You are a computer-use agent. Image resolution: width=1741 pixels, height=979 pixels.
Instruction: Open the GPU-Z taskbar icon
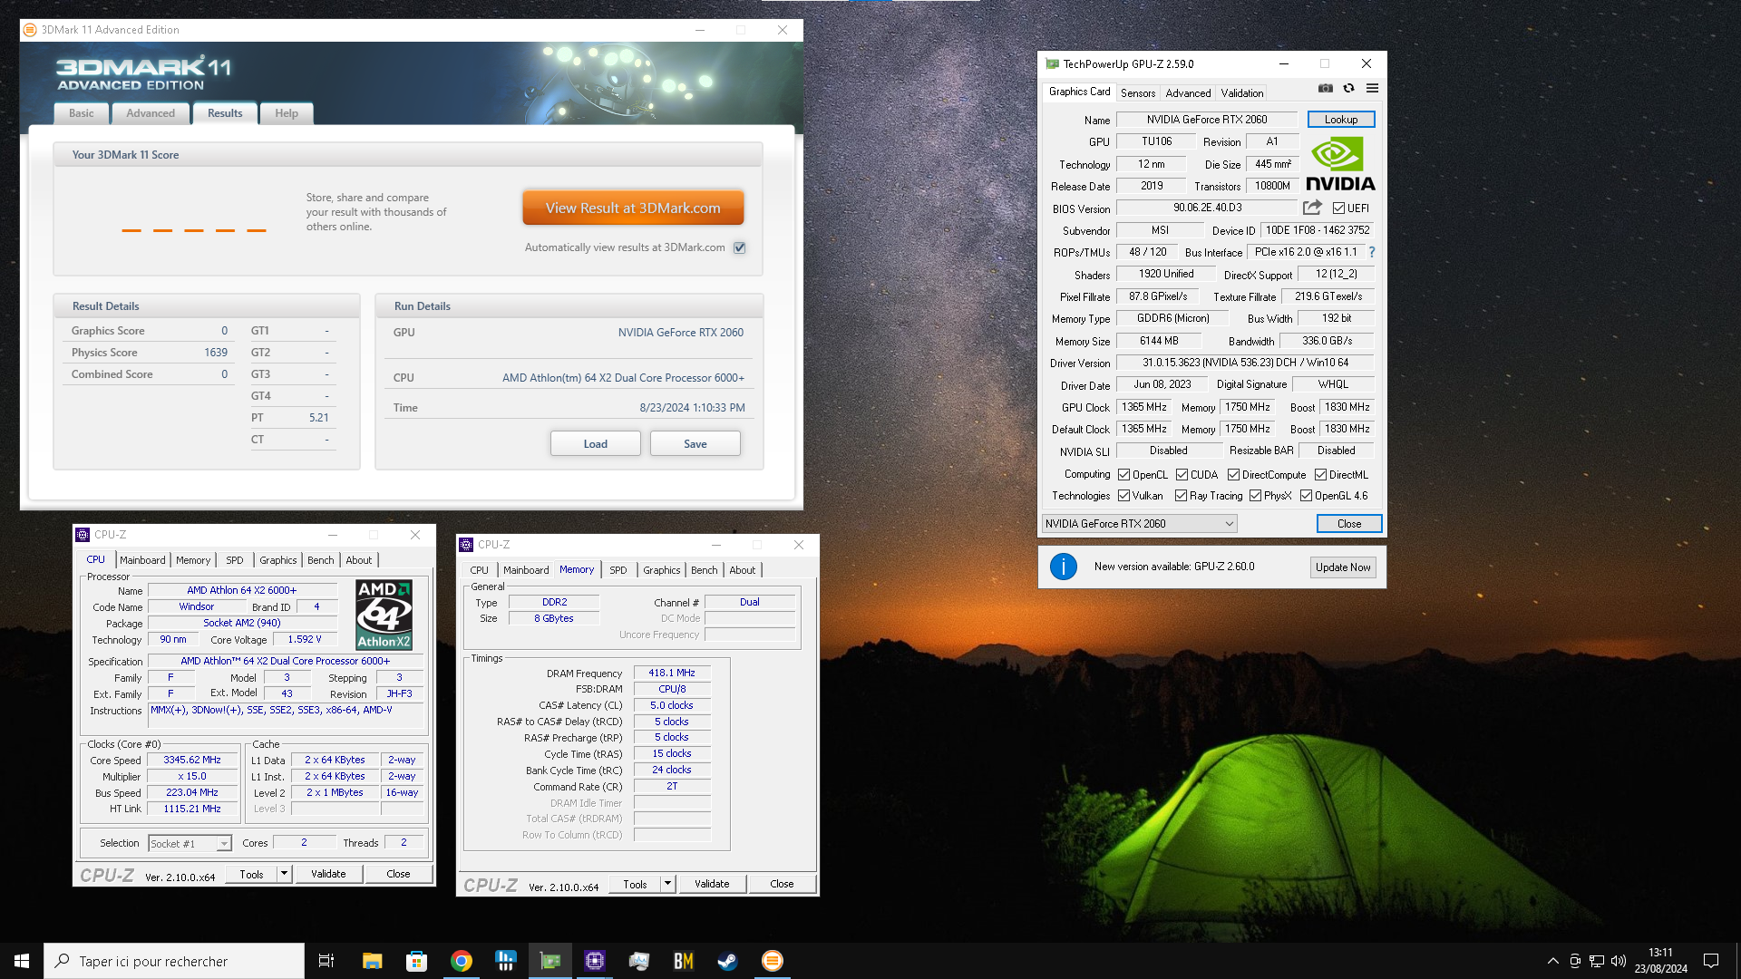coord(550,961)
